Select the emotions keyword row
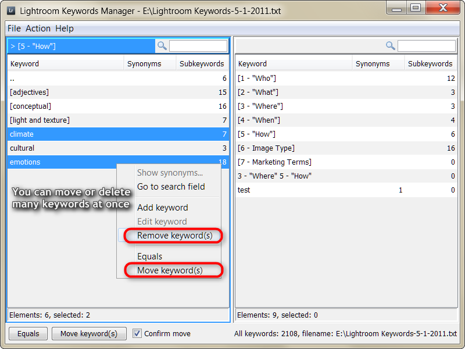This screenshot has width=465, height=349. click(x=119, y=162)
